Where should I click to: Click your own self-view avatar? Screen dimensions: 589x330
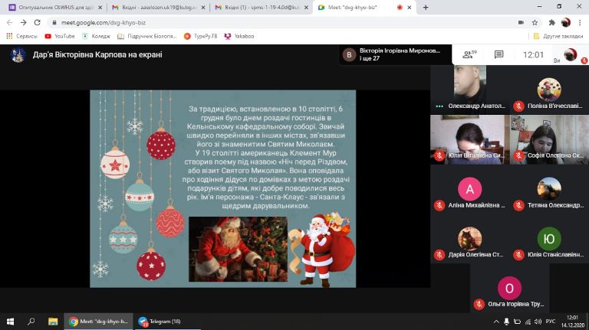571,55
